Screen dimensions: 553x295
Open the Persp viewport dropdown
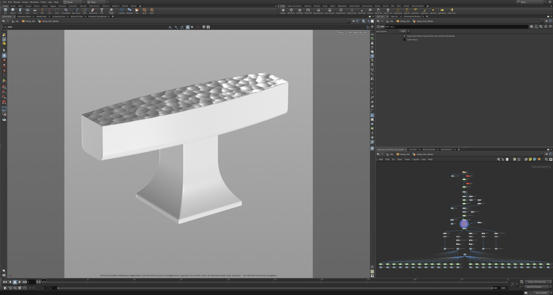tap(341, 32)
